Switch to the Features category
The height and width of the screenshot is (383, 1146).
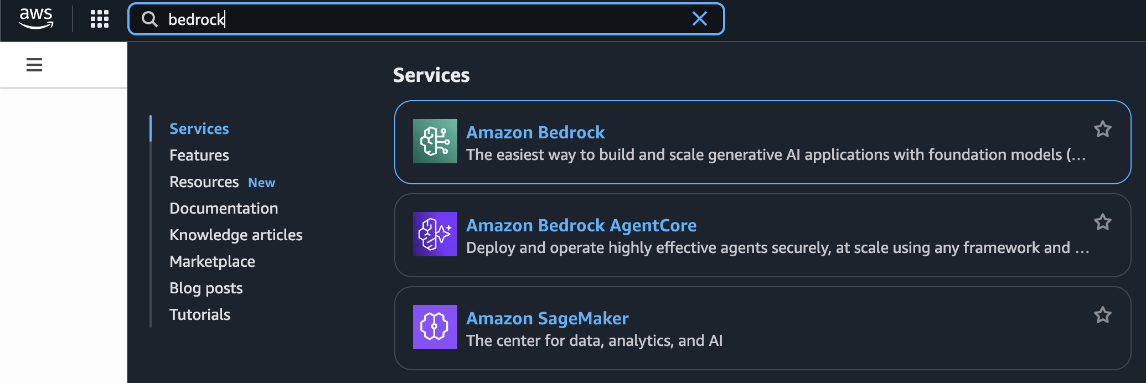199,155
